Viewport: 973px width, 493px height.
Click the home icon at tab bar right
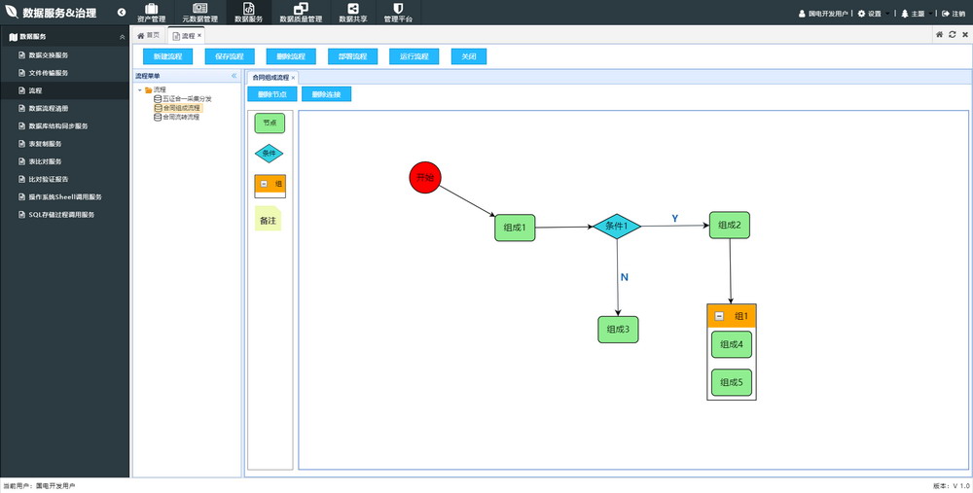pyautogui.click(x=939, y=35)
